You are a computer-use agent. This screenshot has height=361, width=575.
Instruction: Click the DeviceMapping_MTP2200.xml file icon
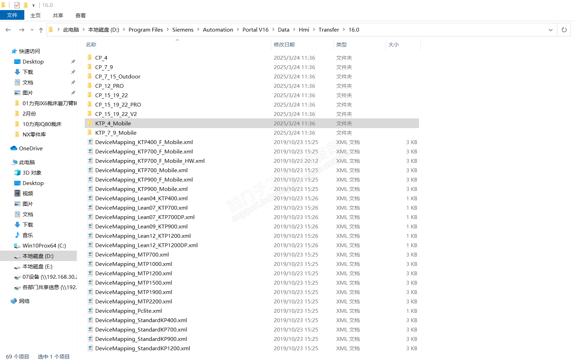click(90, 301)
